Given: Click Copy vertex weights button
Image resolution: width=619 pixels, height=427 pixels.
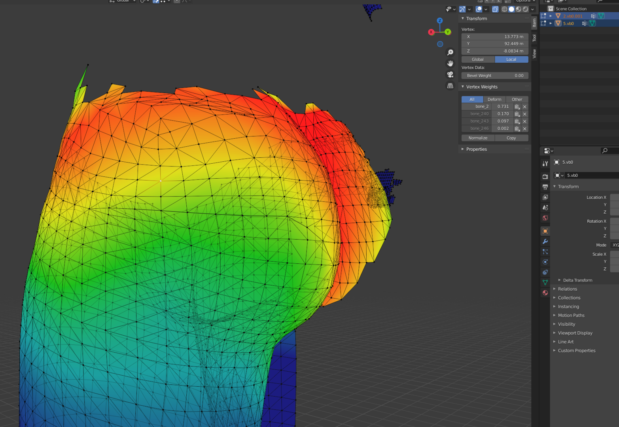Looking at the screenshot, I should [x=511, y=138].
